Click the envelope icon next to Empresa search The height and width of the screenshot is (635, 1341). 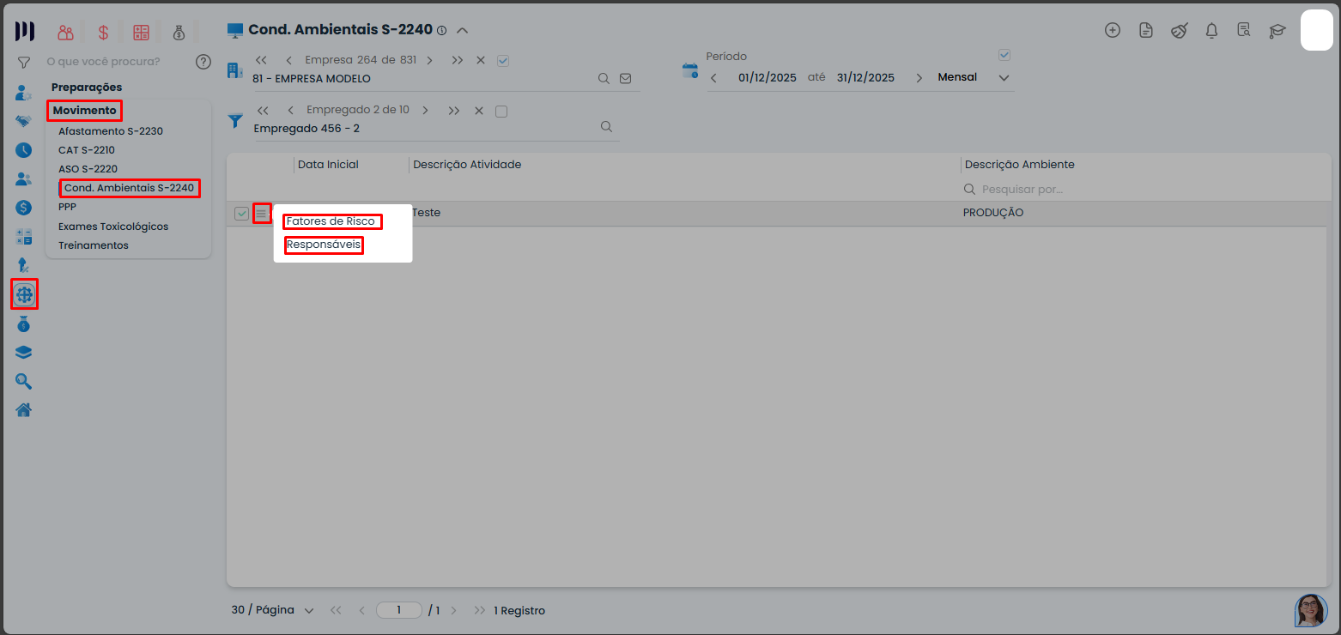tap(626, 78)
